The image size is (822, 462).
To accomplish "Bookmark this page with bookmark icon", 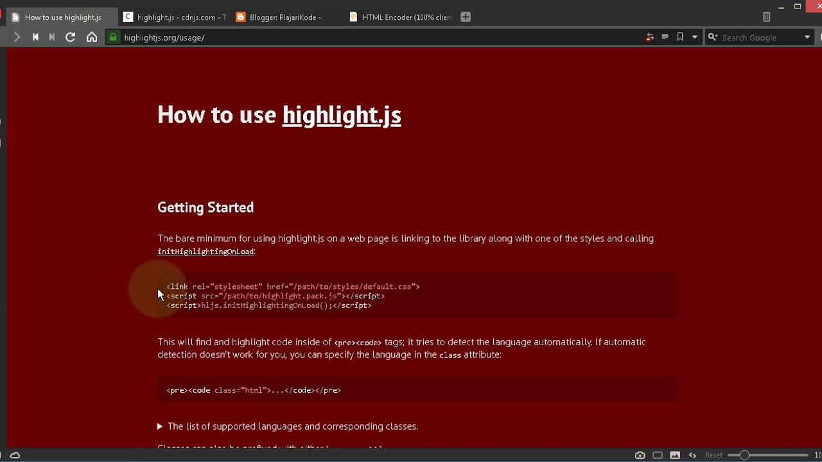I will click(x=680, y=37).
